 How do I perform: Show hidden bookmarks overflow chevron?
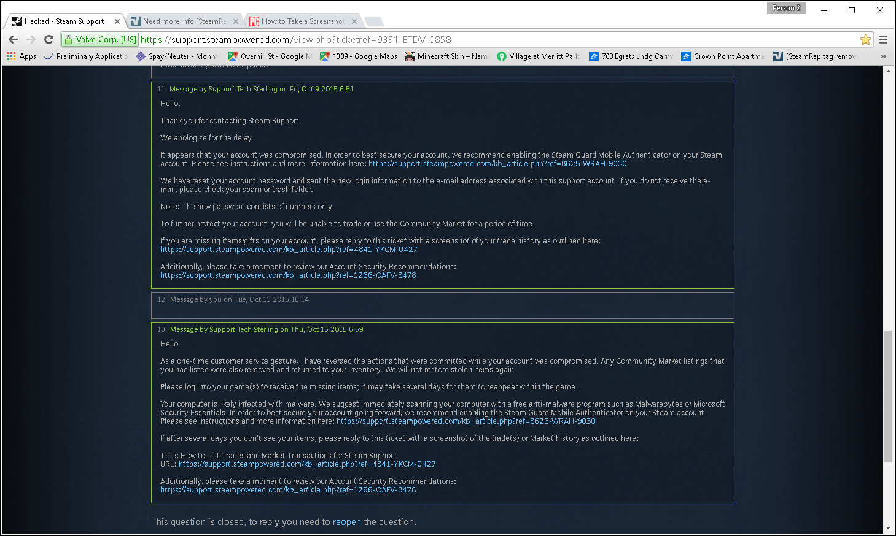883,56
